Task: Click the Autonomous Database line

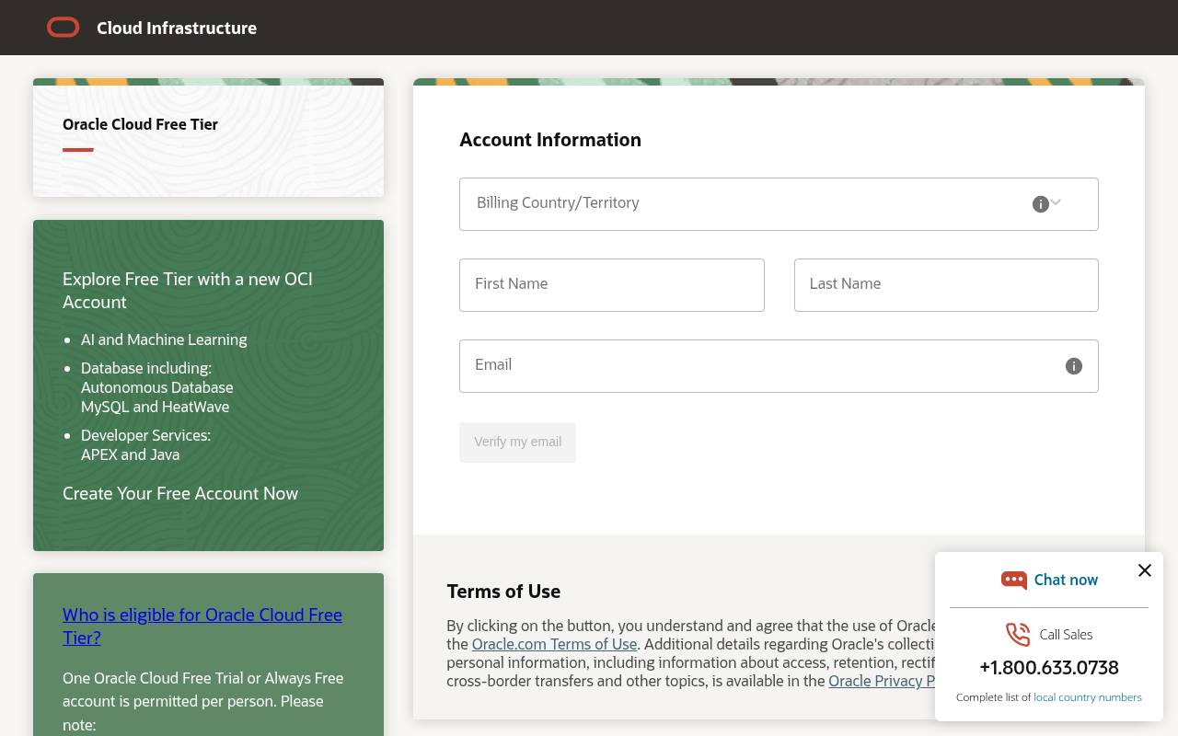Action: (x=157, y=387)
